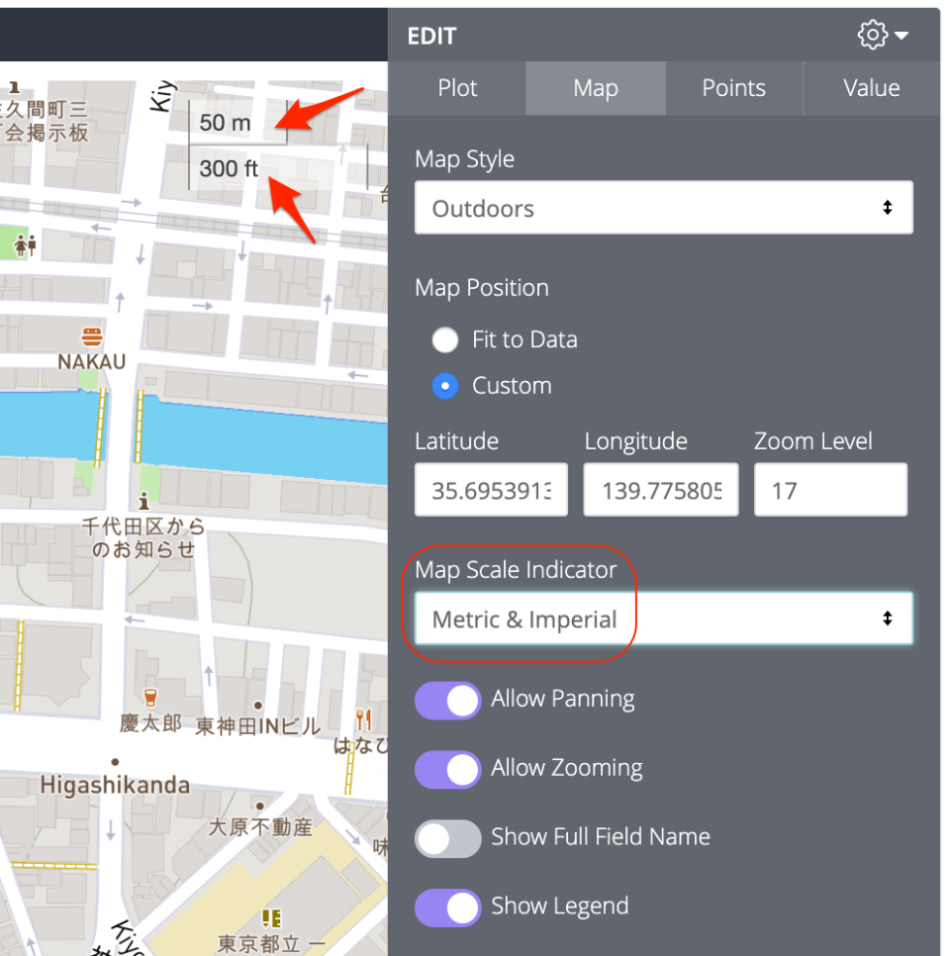Open the Plot tab
The height and width of the screenshot is (956, 950).
coord(457,88)
